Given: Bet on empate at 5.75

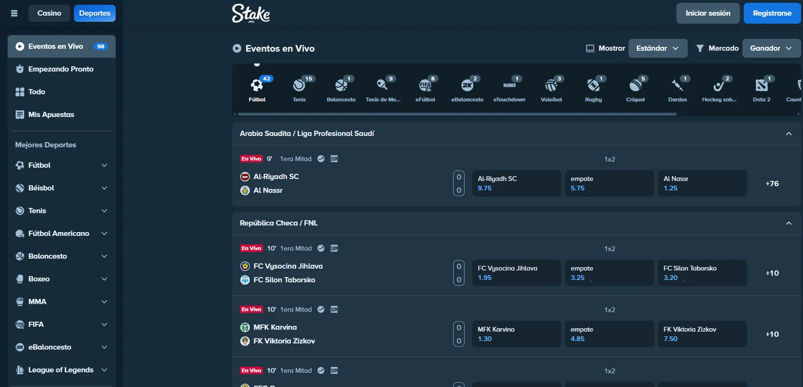Looking at the screenshot, I should tap(610, 183).
